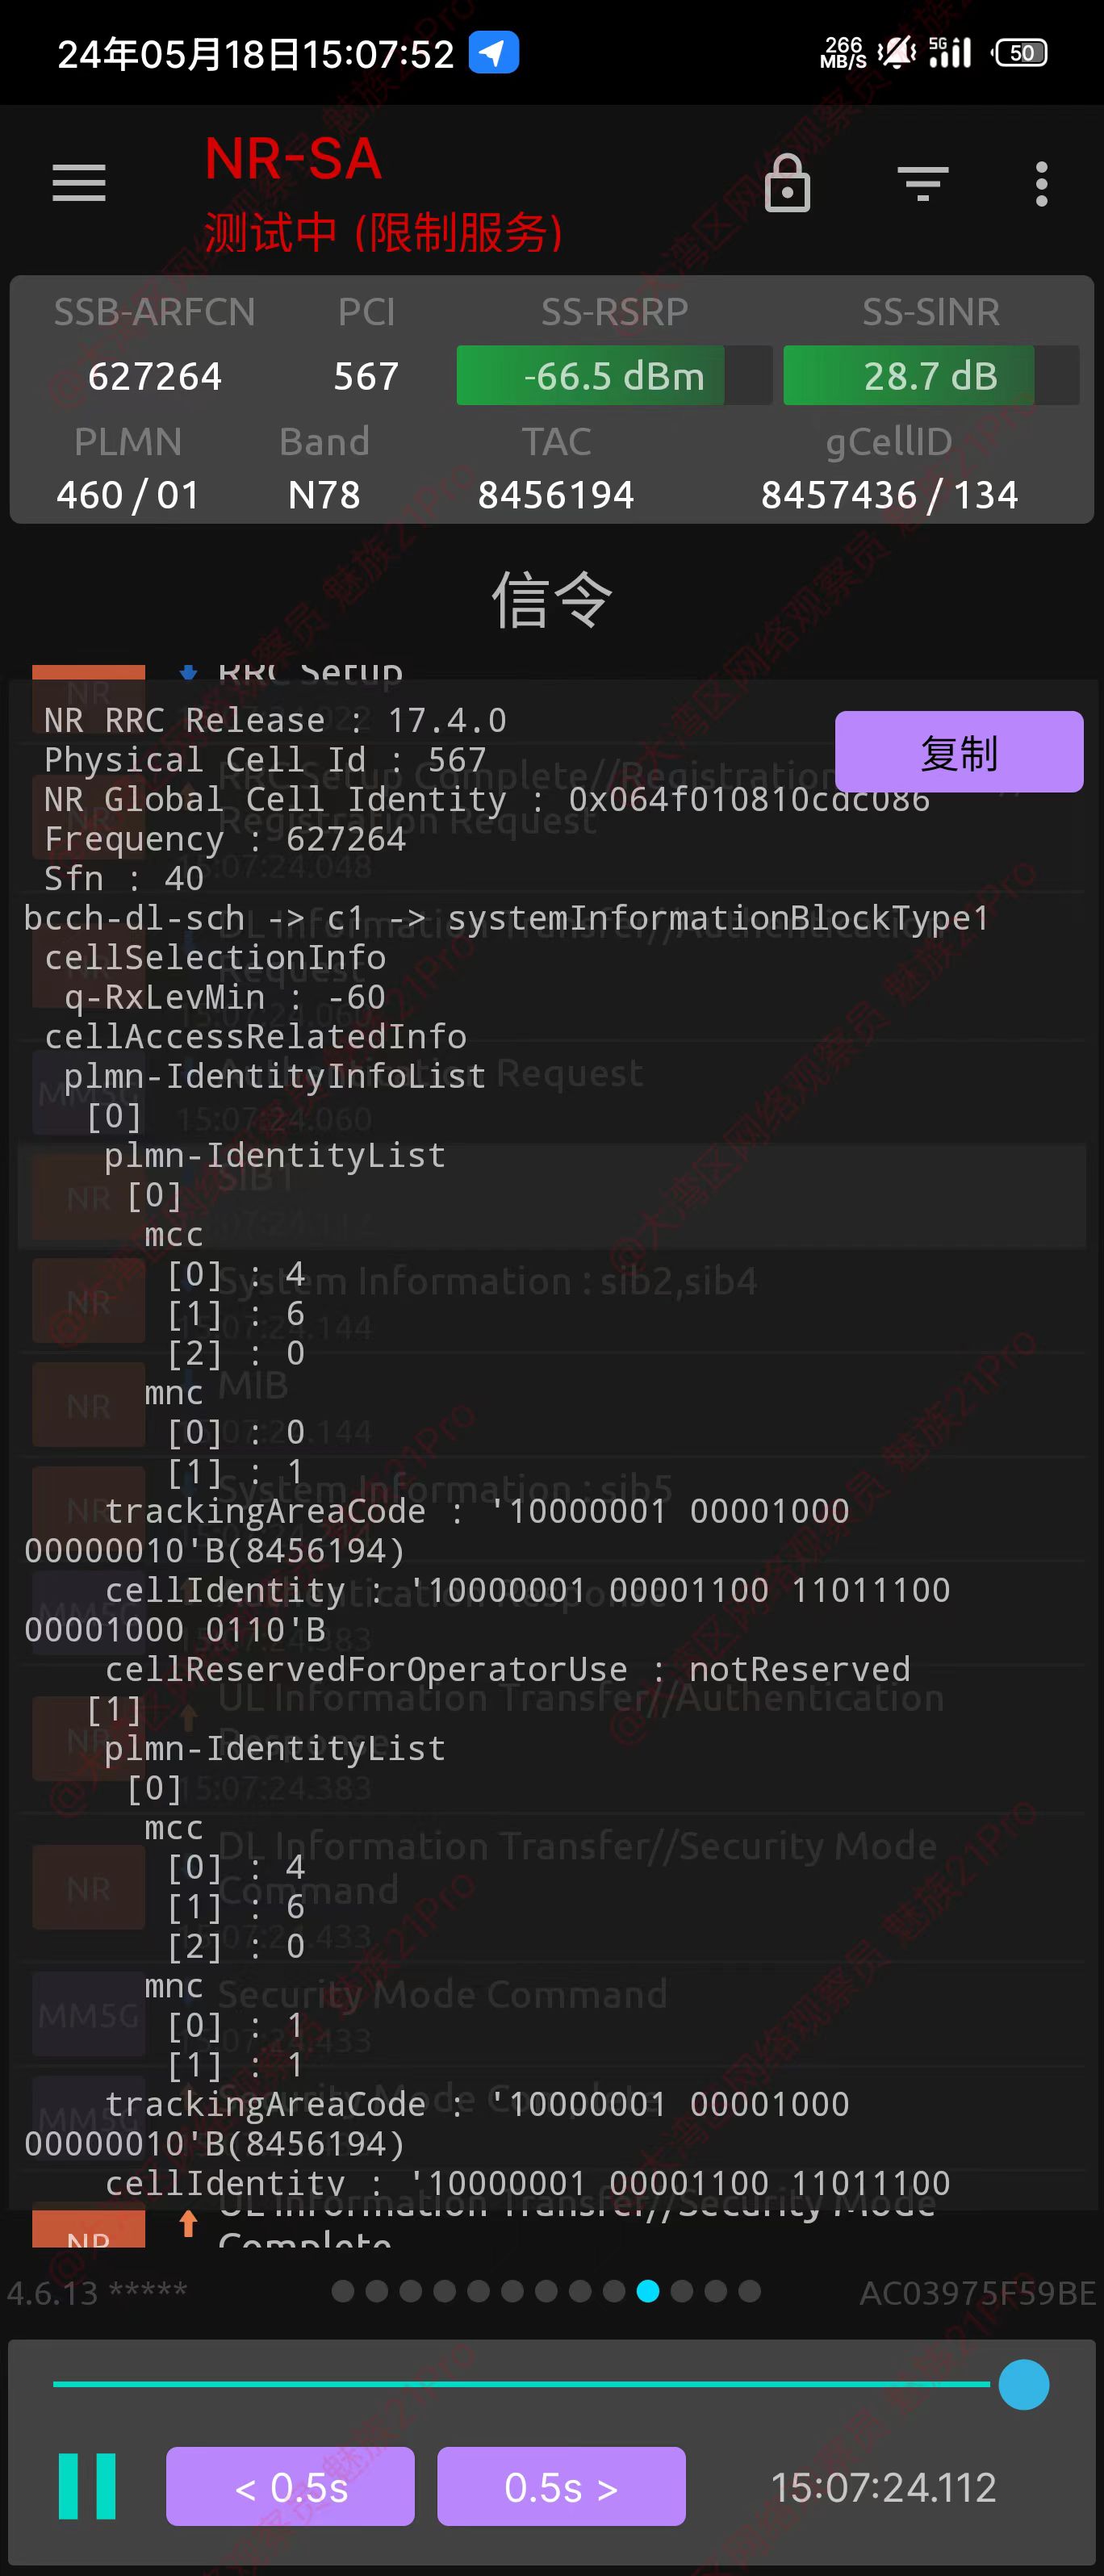Tap the 信令 signaling section header
This screenshot has width=1104, height=2576.
(552, 600)
